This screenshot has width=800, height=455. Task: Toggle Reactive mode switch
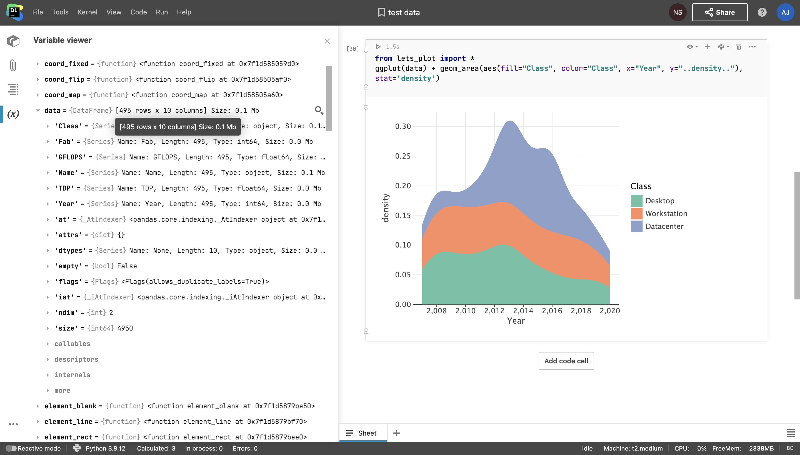pos(11,448)
